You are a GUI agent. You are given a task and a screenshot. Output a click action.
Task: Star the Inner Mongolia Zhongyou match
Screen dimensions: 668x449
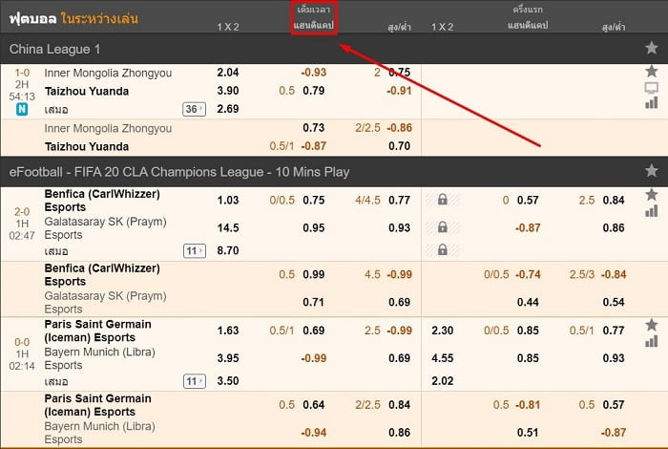coord(651,71)
